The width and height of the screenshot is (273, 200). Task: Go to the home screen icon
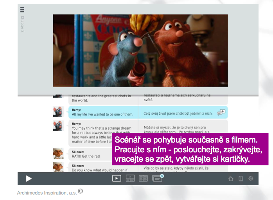231,179
